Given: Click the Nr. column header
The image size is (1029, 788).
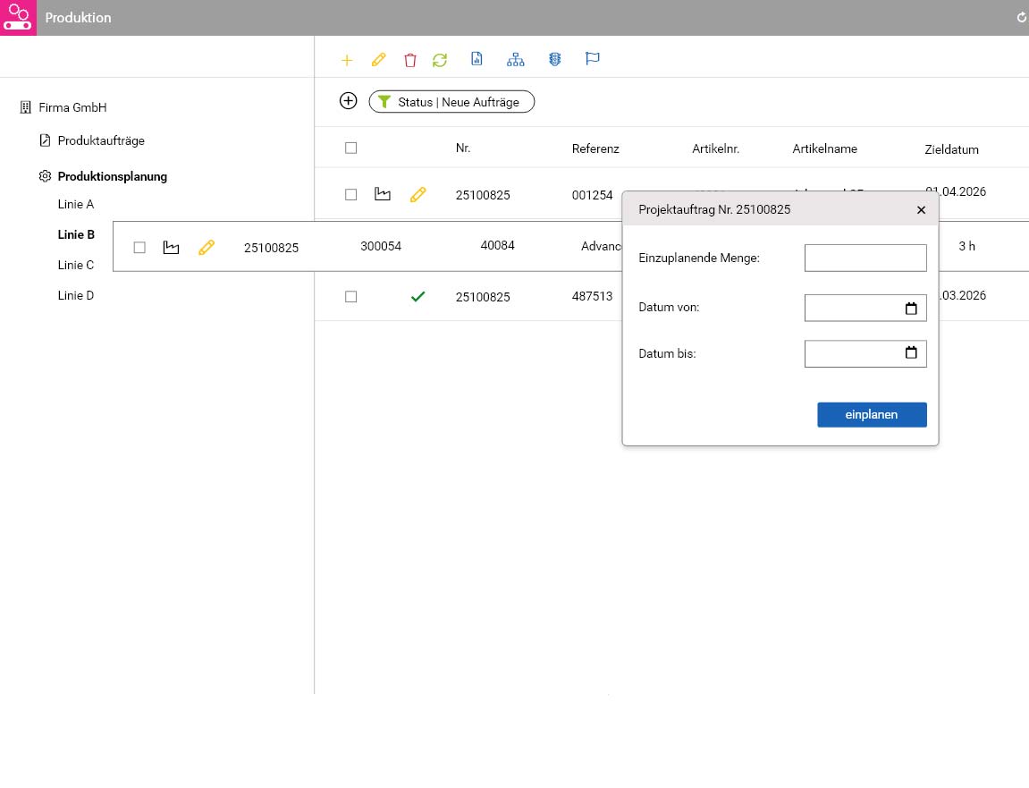Looking at the screenshot, I should pos(463,148).
